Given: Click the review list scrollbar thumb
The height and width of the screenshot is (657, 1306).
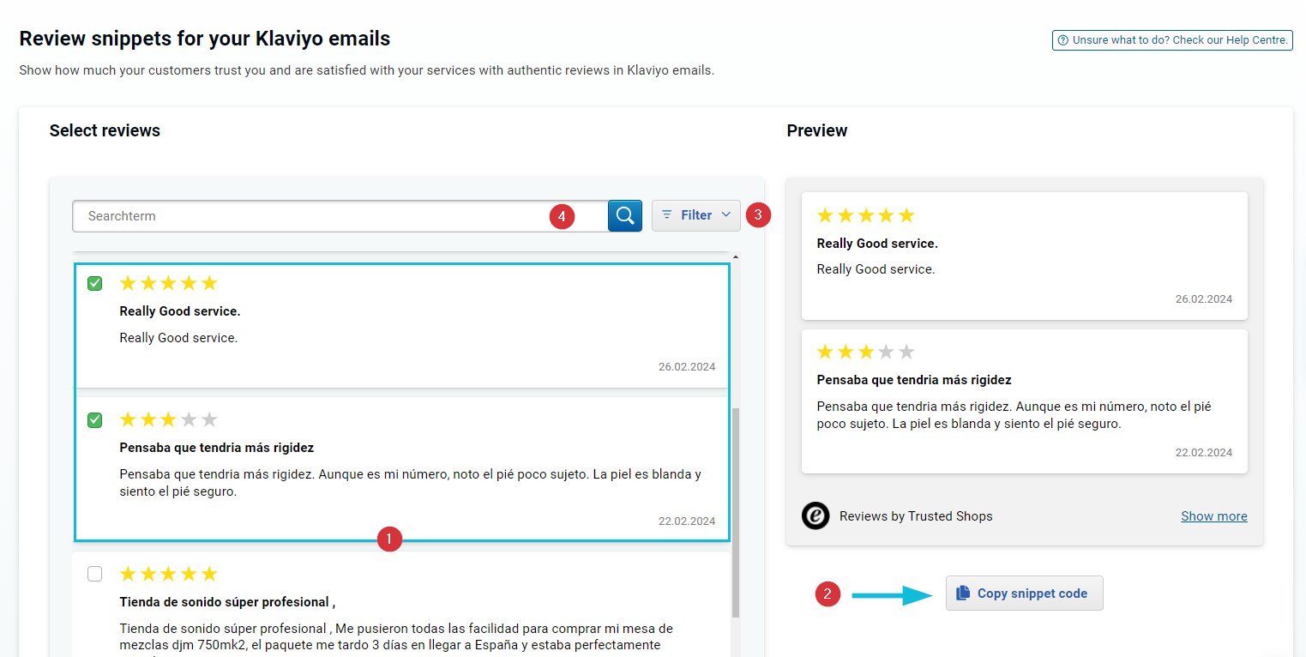Looking at the screenshot, I should (x=736, y=513).
